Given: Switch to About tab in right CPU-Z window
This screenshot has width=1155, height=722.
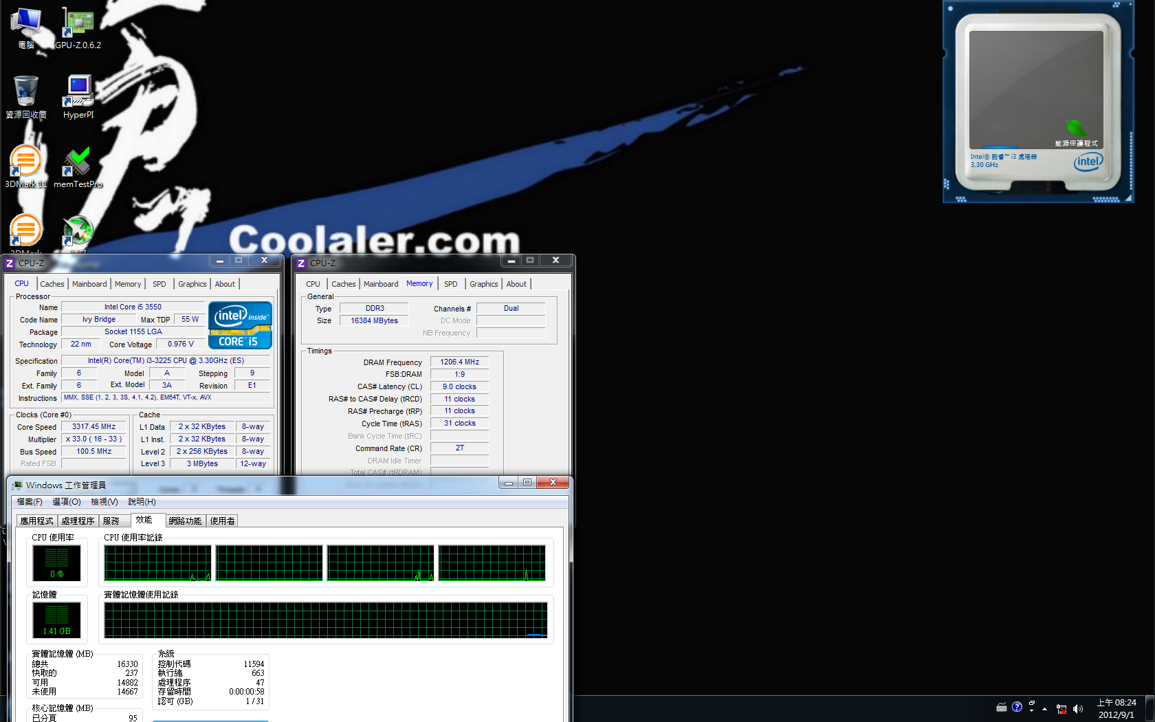Looking at the screenshot, I should tap(516, 284).
